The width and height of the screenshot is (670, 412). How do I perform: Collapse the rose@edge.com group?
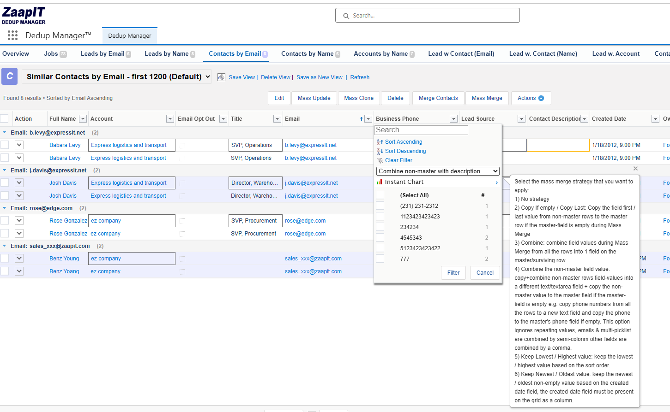tap(5, 208)
